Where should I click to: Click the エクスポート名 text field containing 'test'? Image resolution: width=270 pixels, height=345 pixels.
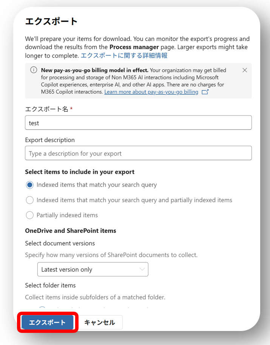coord(138,123)
